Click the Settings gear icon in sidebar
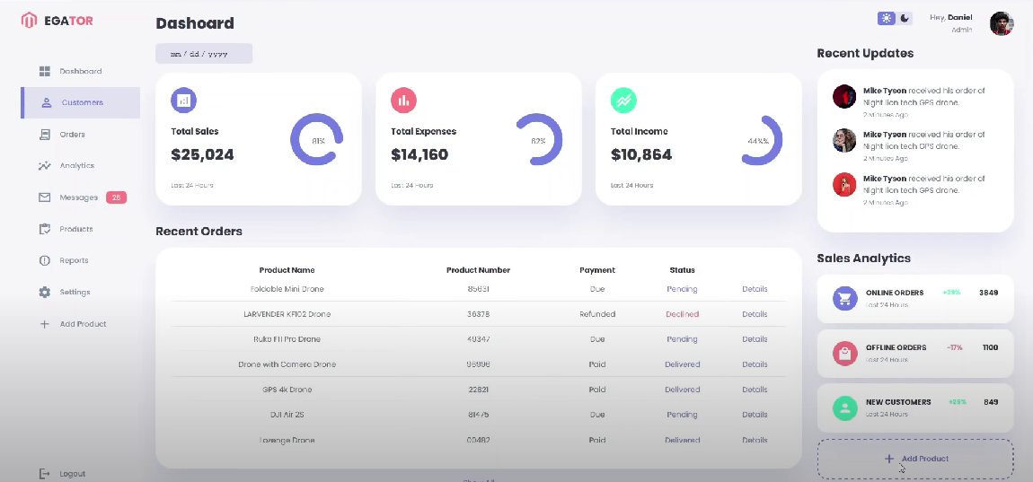Image resolution: width=1033 pixels, height=482 pixels. pos(45,293)
